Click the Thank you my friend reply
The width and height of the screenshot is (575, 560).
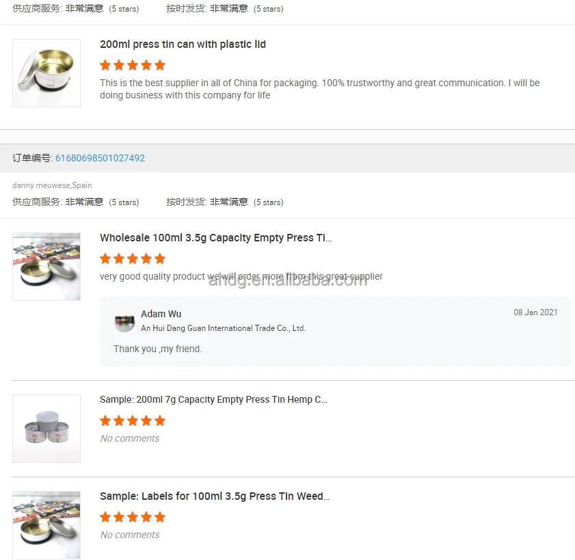pos(158,349)
